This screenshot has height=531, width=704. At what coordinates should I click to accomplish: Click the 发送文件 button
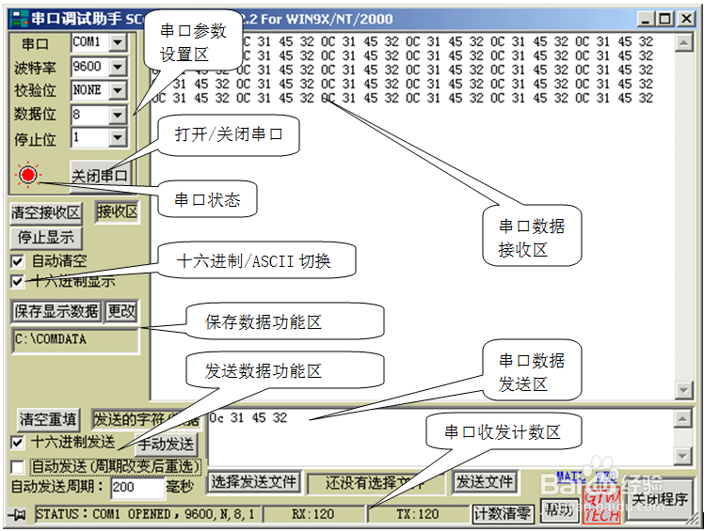(x=485, y=482)
